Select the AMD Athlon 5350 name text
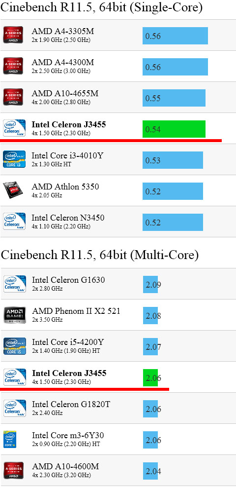Image resolution: width=236 pixels, height=488 pixels. point(65,187)
